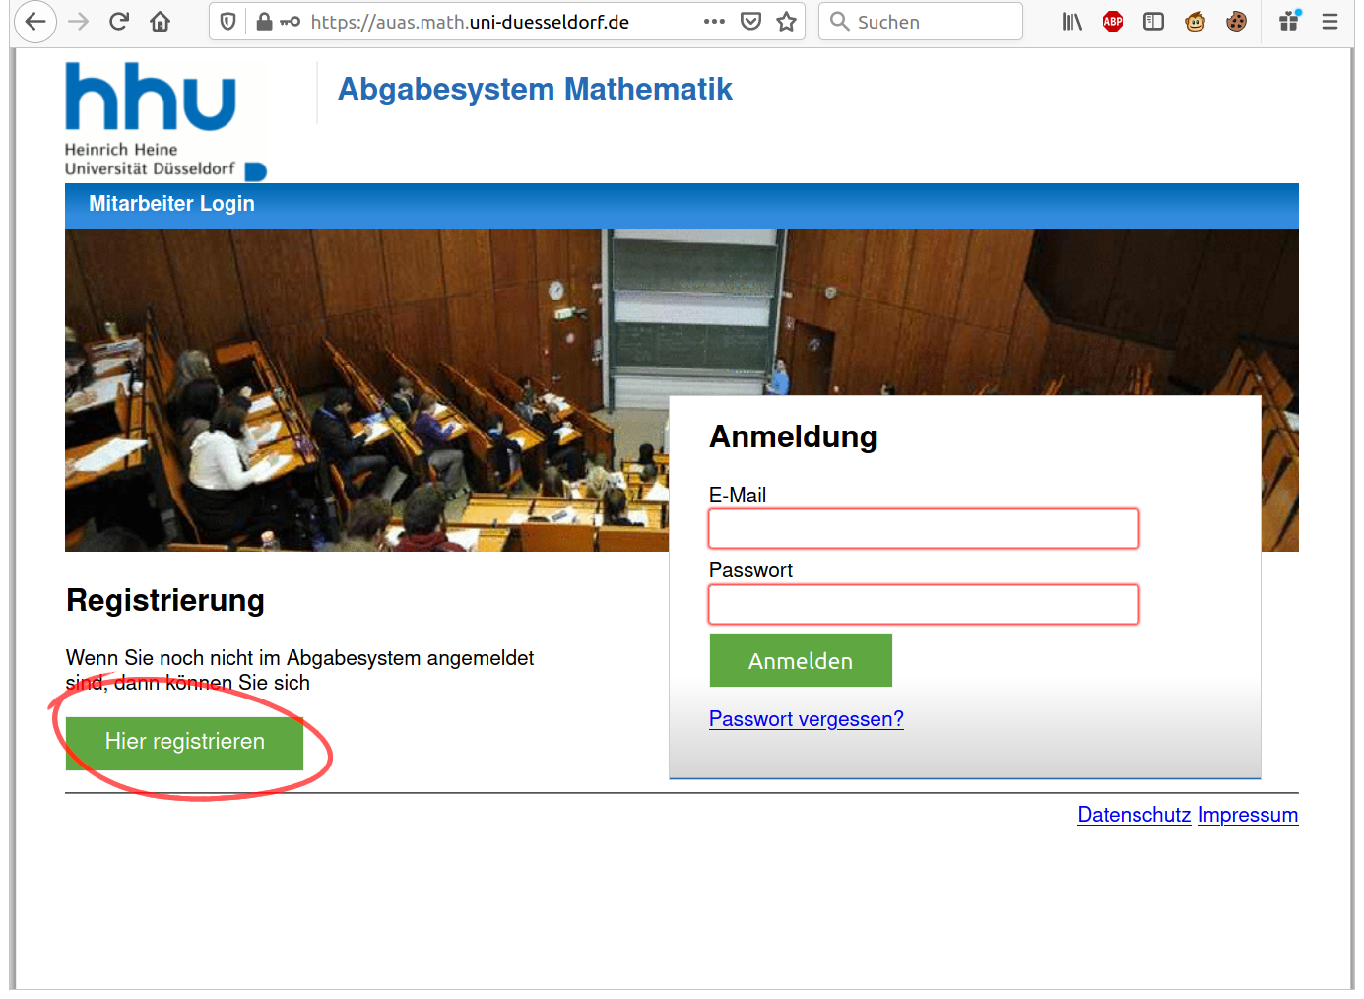Screen dimensions: 1364x999
Task: Open the Impressum link
Action: (x=1248, y=815)
